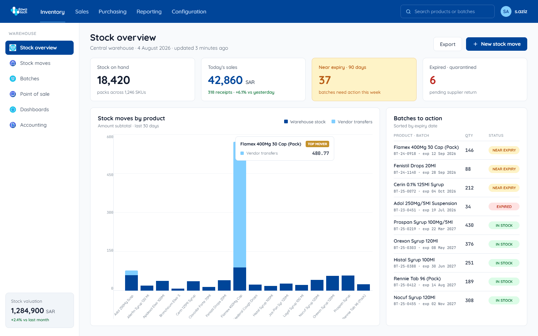Open the Dashboards sidebar icon
Viewport: 538px width, 336px height.
(13, 110)
